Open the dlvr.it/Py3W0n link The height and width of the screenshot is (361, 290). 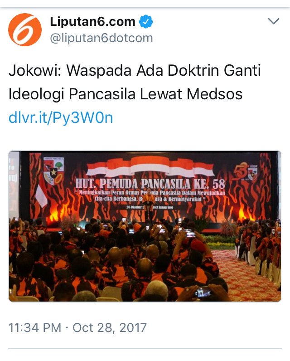pos(61,117)
